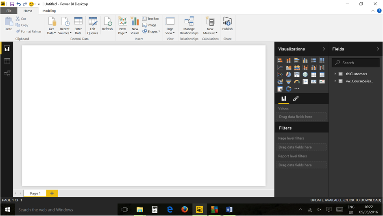Expand the vw_CourseSales table
Viewport: 383px width, 216px height.
335,81
